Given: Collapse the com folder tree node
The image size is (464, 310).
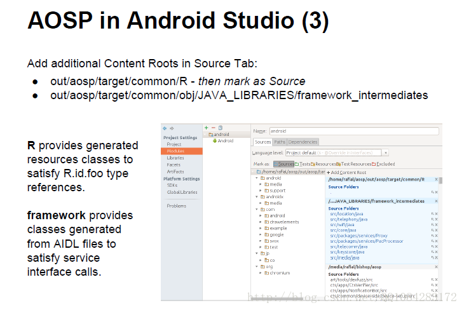Looking at the screenshot, I should pyautogui.click(x=257, y=210).
